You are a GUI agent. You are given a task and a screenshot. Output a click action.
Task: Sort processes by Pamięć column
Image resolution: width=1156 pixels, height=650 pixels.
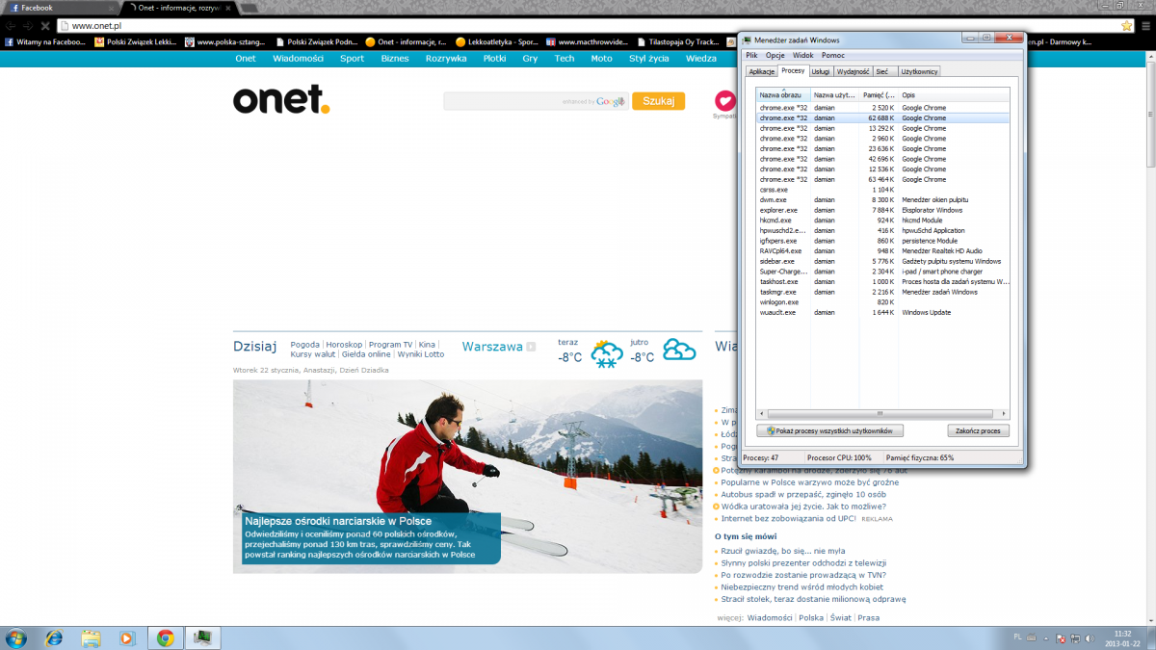tap(879, 94)
